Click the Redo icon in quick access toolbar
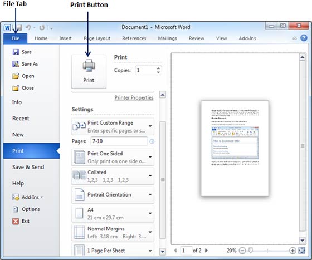312x260 pixels. pos(42,27)
